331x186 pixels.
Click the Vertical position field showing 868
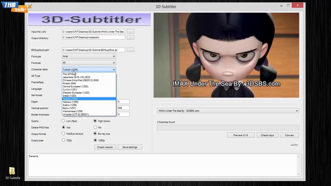[123, 108]
